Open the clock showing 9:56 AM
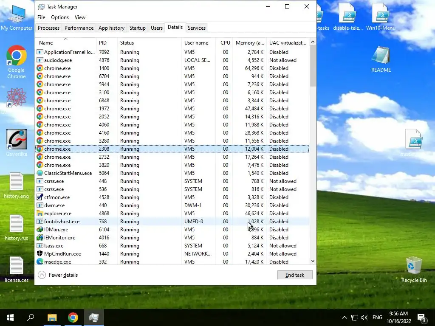The height and width of the screenshot is (326, 435). point(398,318)
